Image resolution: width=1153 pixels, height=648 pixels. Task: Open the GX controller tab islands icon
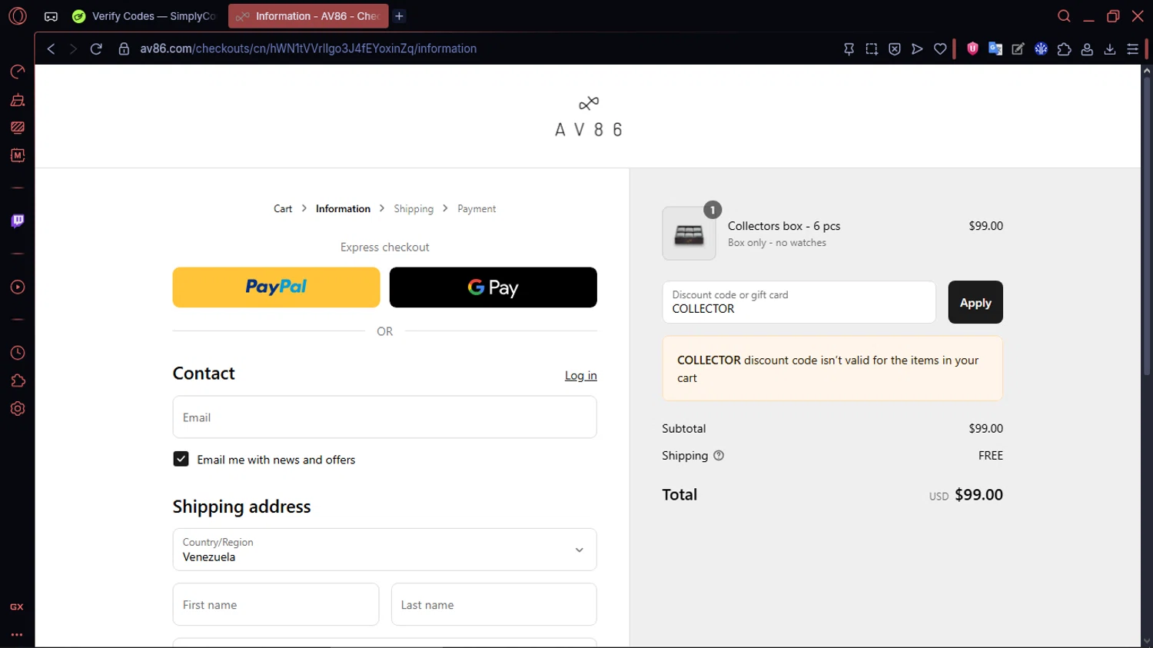[51, 16]
